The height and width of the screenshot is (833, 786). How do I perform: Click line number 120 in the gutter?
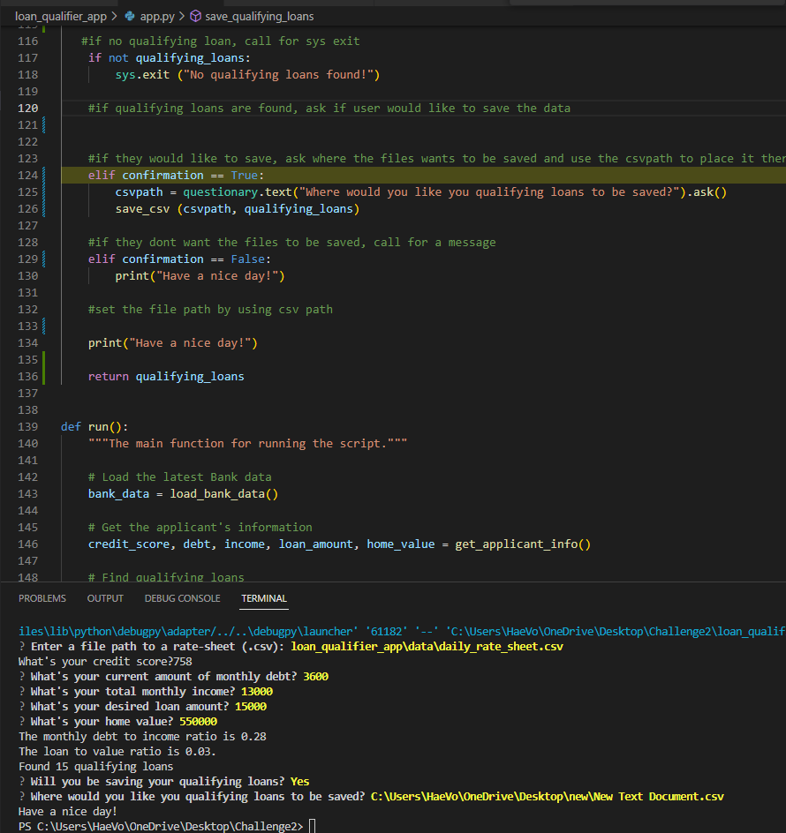click(x=27, y=109)
